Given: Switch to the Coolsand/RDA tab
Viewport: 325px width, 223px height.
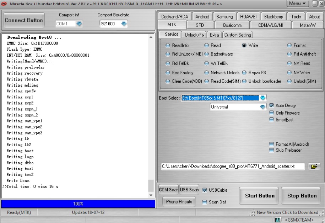Looking at the screenshot, I should coord(175,17).
